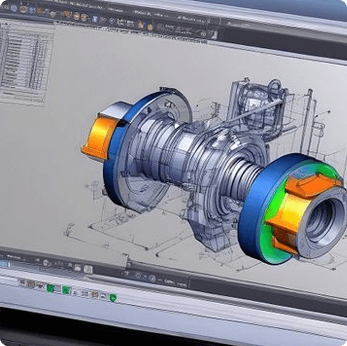
Task: Click the light-blue round icon on the top toolbar
Action: (x=14, y=8)
